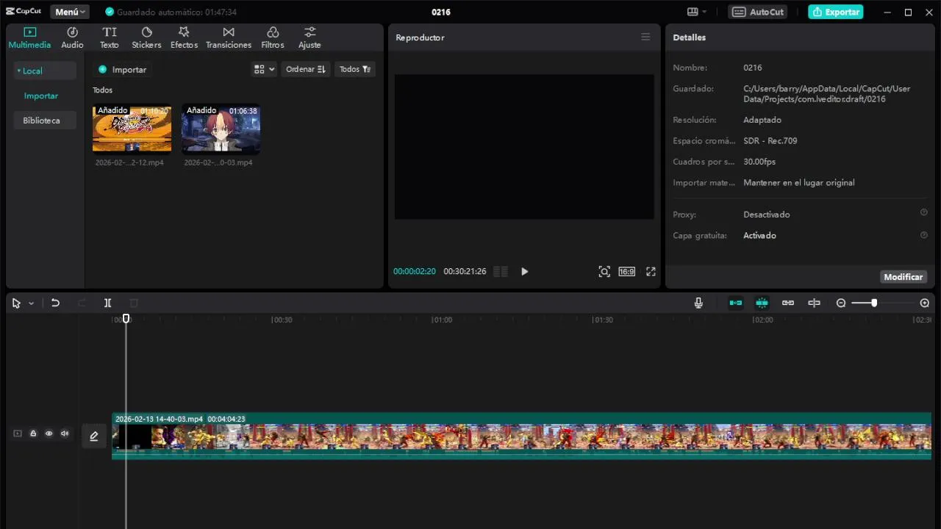941x529 pixels.
Task: Open the Menú dropdown
Action: tap(71, 12)
